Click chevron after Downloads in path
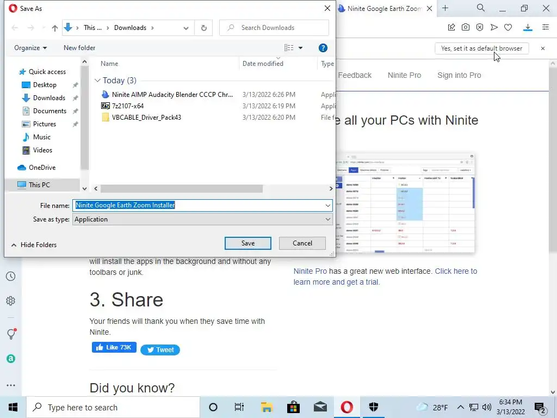The width and height of the screenshot is (557, 418). 152,28
